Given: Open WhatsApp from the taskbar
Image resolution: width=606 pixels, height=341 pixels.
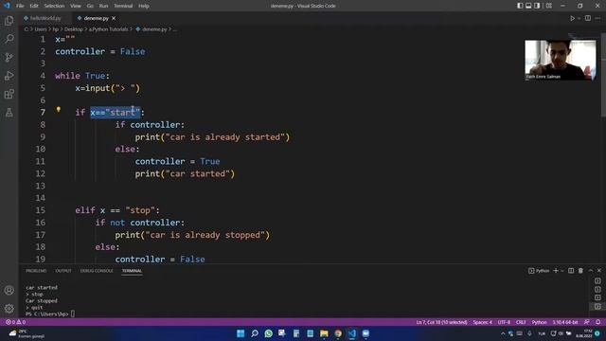Looking at the screenshot, I should pyautogui.click(x=268, y=333).
